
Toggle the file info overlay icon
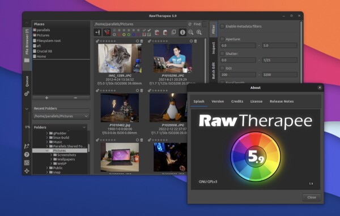pos(182,32)
